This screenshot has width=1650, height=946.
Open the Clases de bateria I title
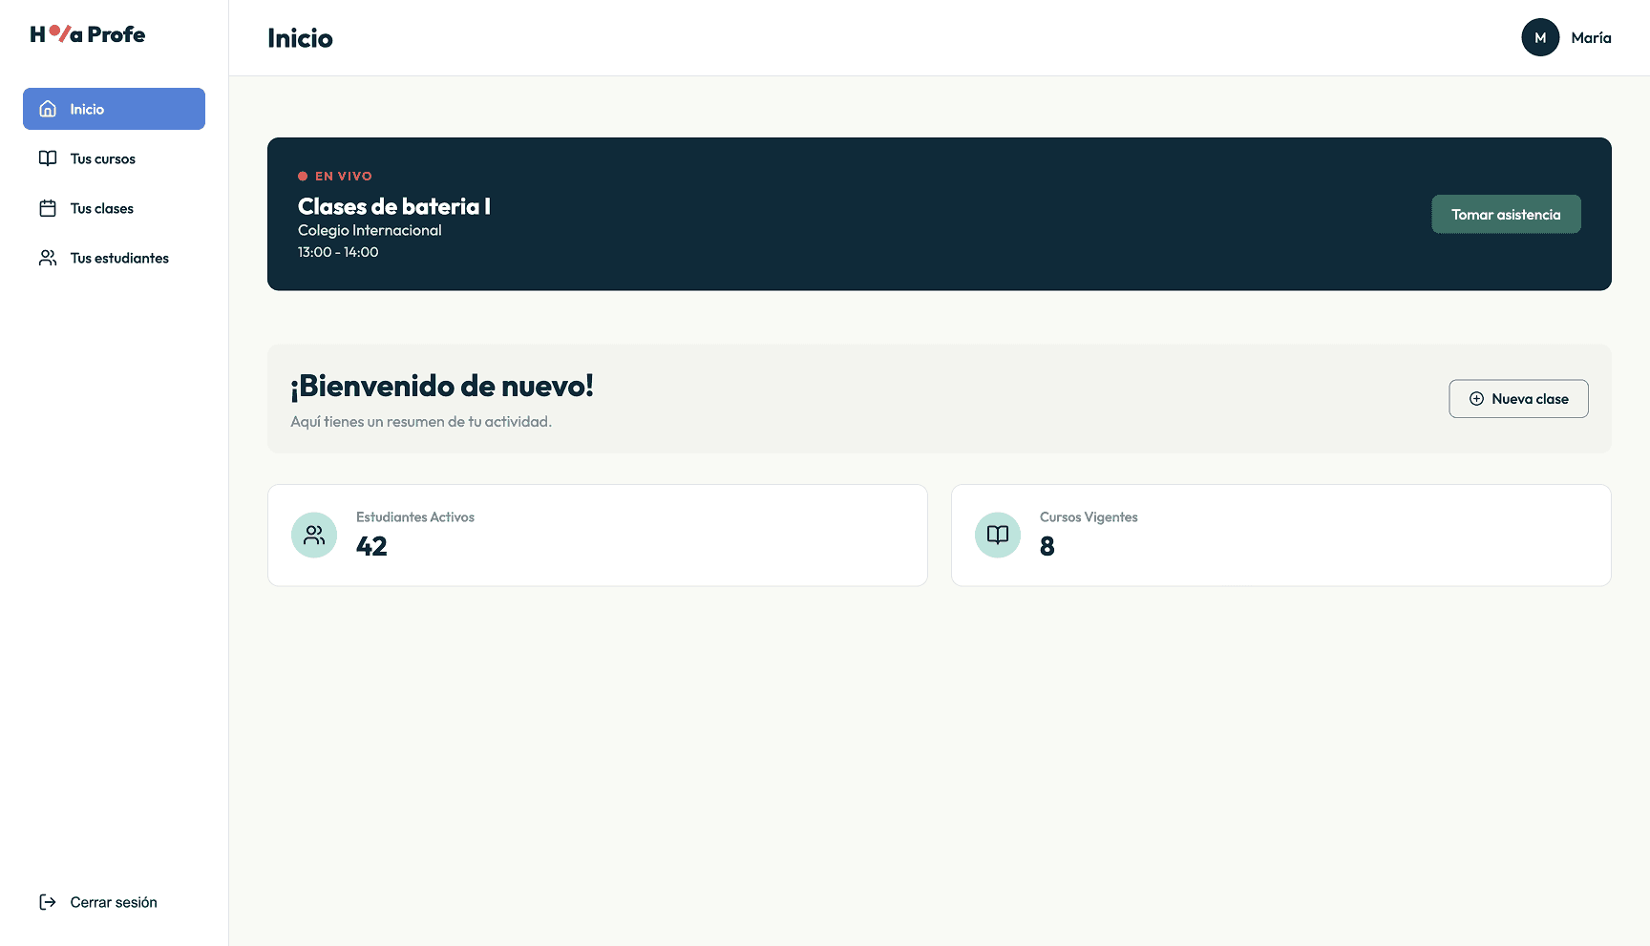click(x=394, y=206)
